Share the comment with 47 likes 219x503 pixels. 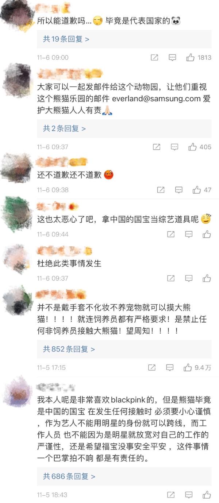pos(161,190)
